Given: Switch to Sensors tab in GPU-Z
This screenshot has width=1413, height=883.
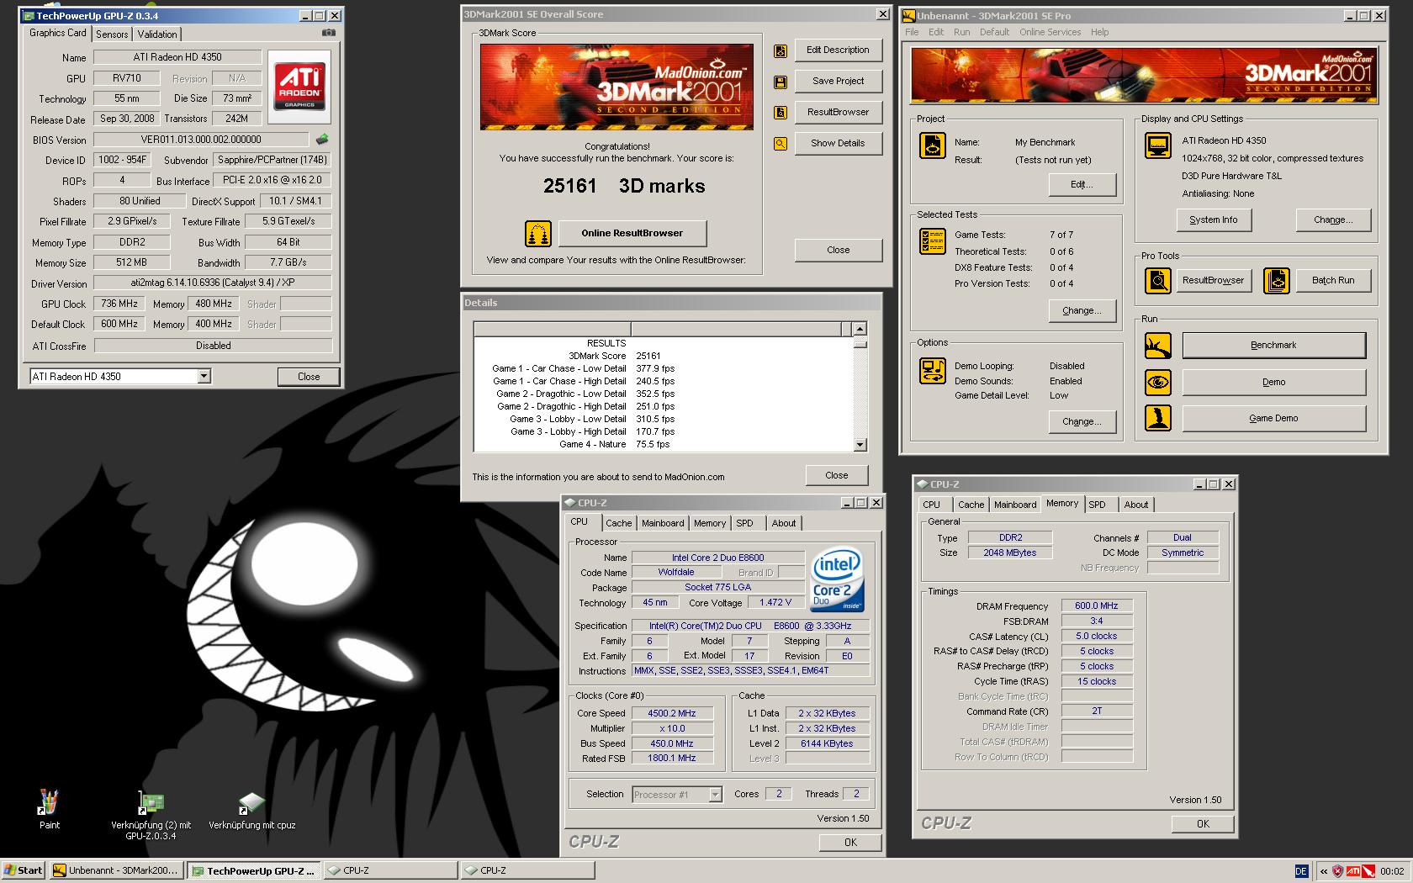Looking at the screenshot, I should tap(112, 34).
